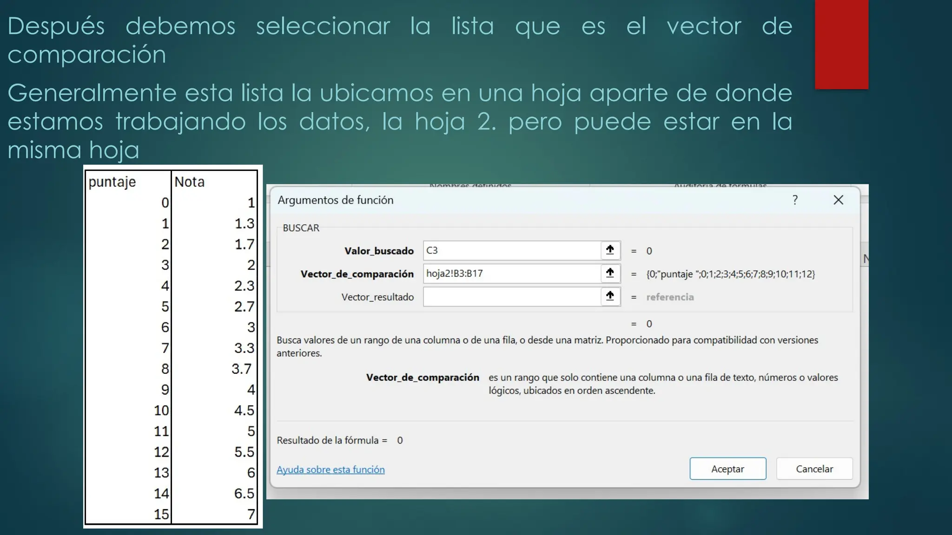Select the Nota cell with value 6.5
Screen dimensions: 952x535
pyautogui.click(x=214, y=493)
